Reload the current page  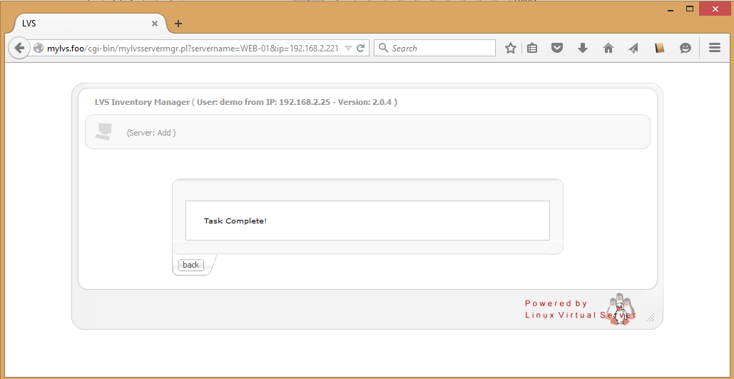click(x=361, y=49)
